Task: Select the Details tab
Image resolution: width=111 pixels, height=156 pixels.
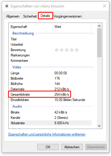Action: 45,16
